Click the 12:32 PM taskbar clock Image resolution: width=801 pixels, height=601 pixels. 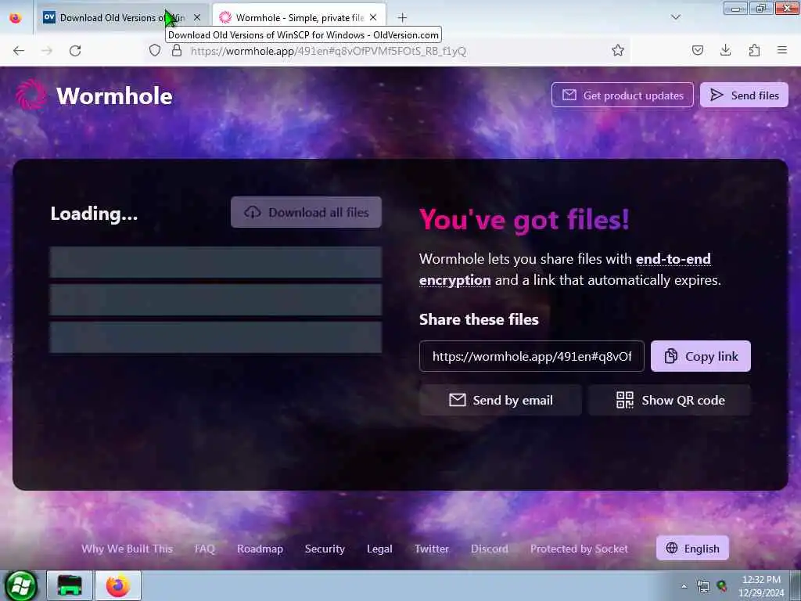761,586
